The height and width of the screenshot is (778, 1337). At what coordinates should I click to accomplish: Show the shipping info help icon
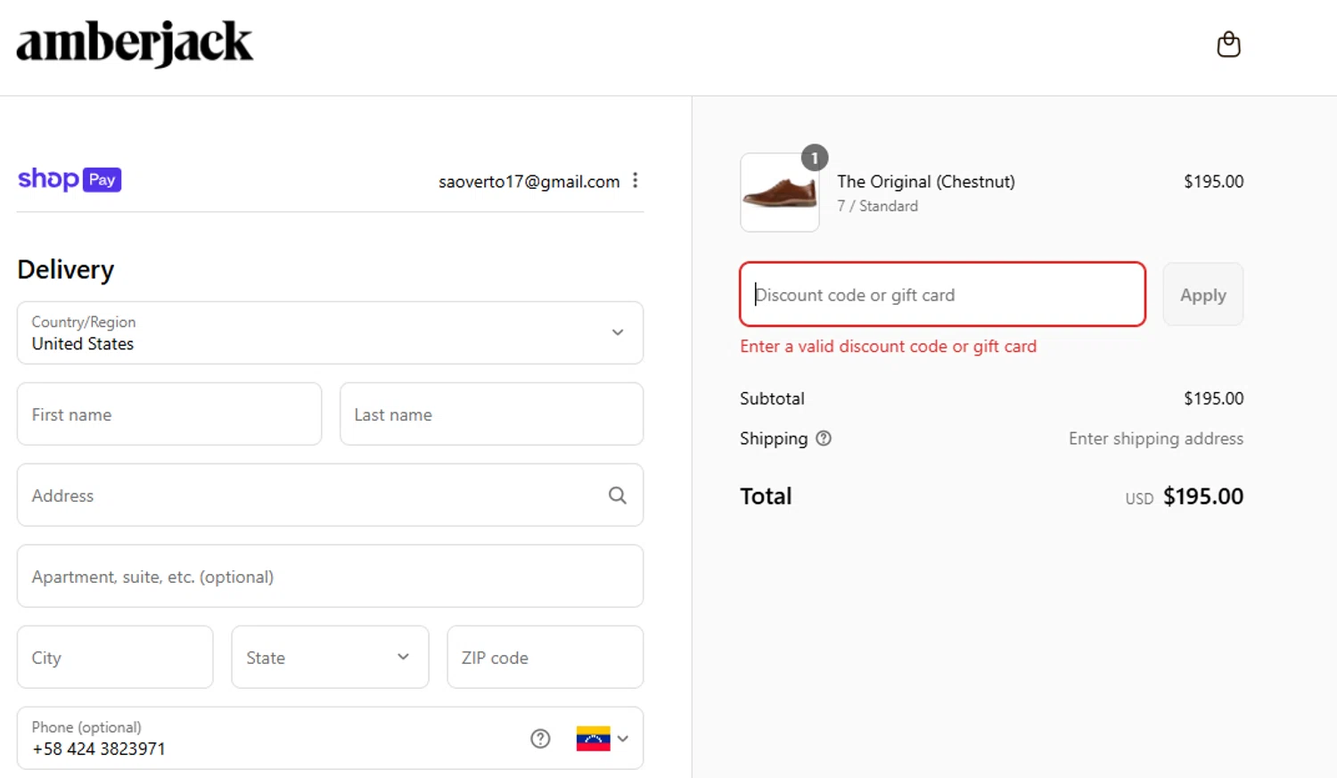pos(824,438)
